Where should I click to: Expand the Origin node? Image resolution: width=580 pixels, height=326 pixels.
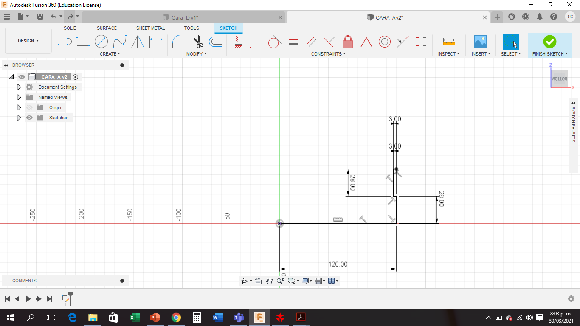(19, 107)
